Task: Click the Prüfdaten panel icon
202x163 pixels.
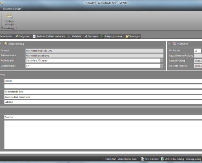Action: pos(174,44)
